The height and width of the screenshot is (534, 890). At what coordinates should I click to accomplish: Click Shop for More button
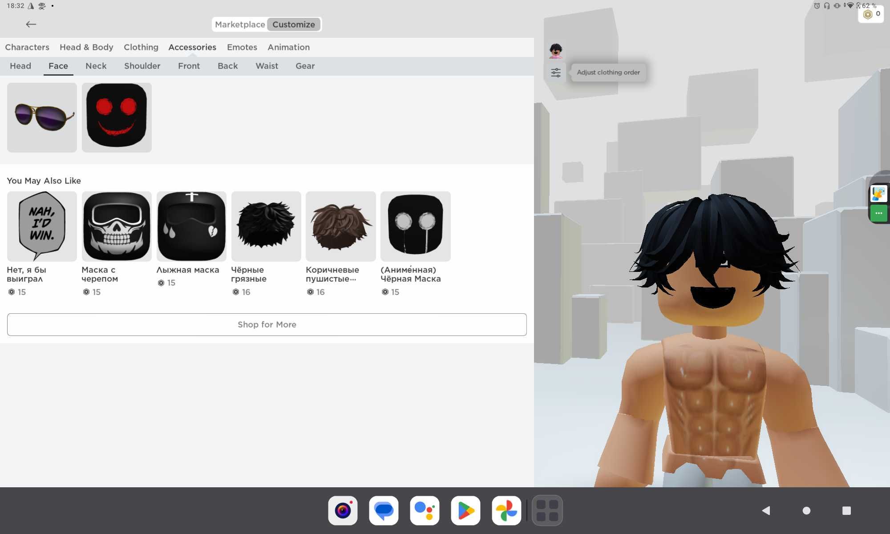pos(267,324)
